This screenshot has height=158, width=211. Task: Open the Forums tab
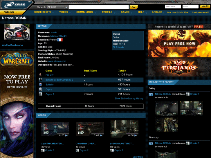[9, 12]
